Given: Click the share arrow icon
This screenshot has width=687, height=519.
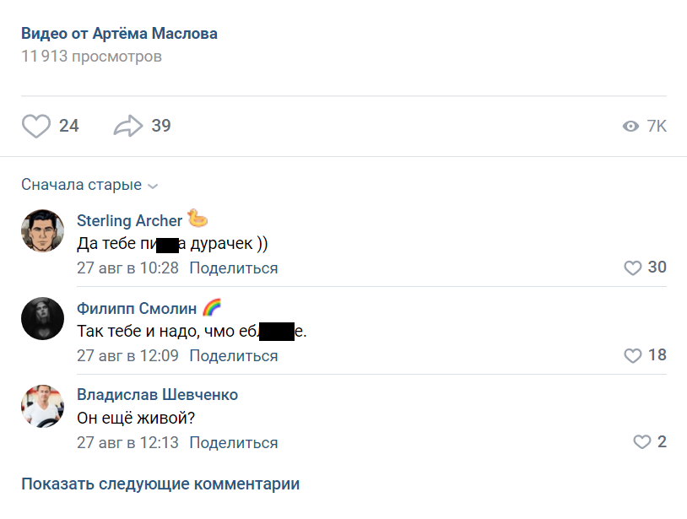Looking at the screenshot, I should click(x=128, y=127).
